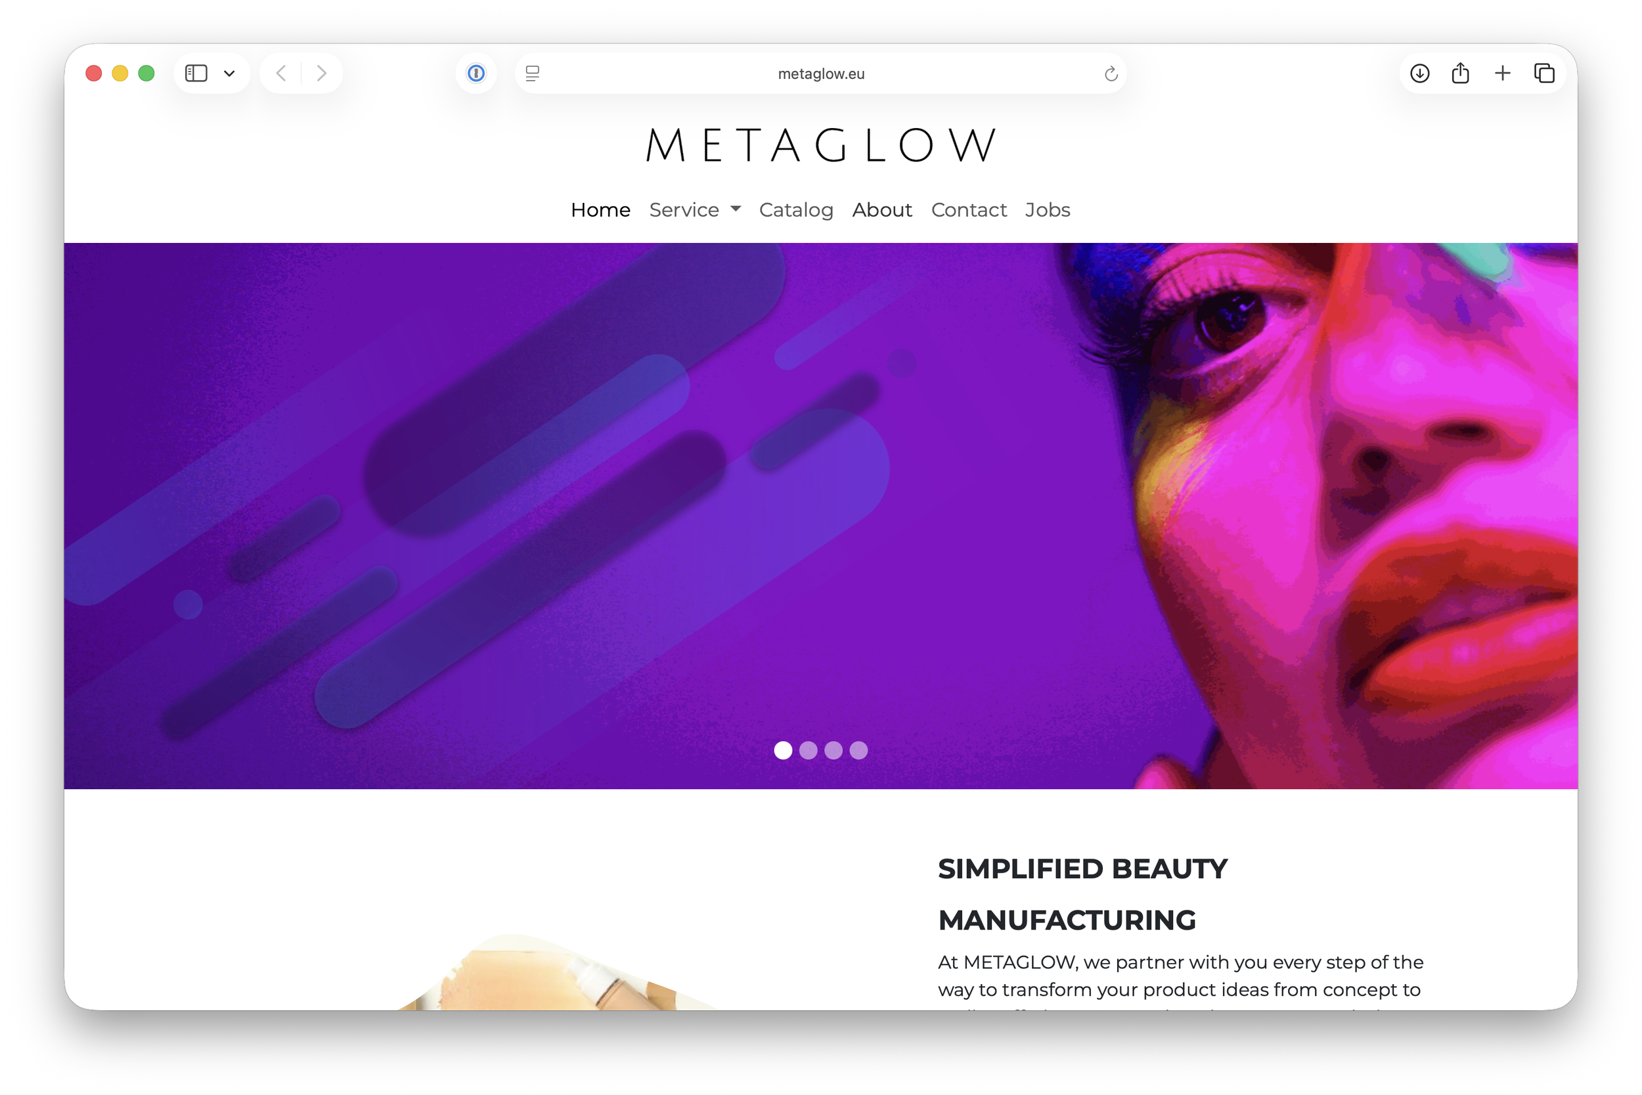Jump to the fourth carousel slide dot
The width and height of the screenshot is (1642, 1095).
click(x=858, y=750)
